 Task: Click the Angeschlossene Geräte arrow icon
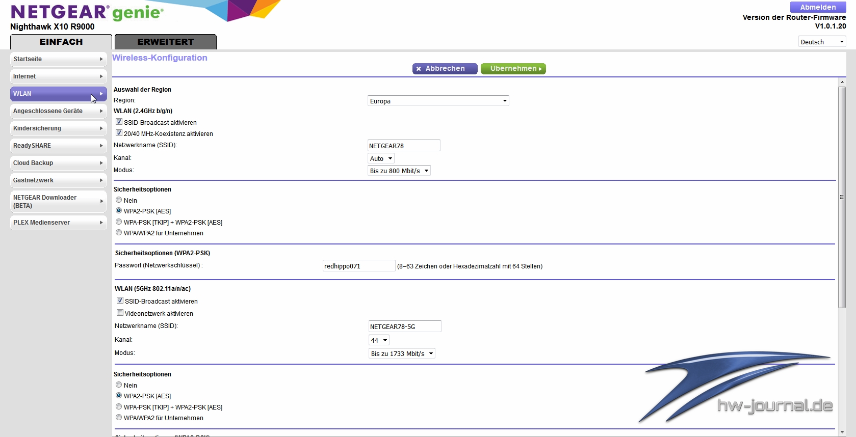(x=101, y=111)
